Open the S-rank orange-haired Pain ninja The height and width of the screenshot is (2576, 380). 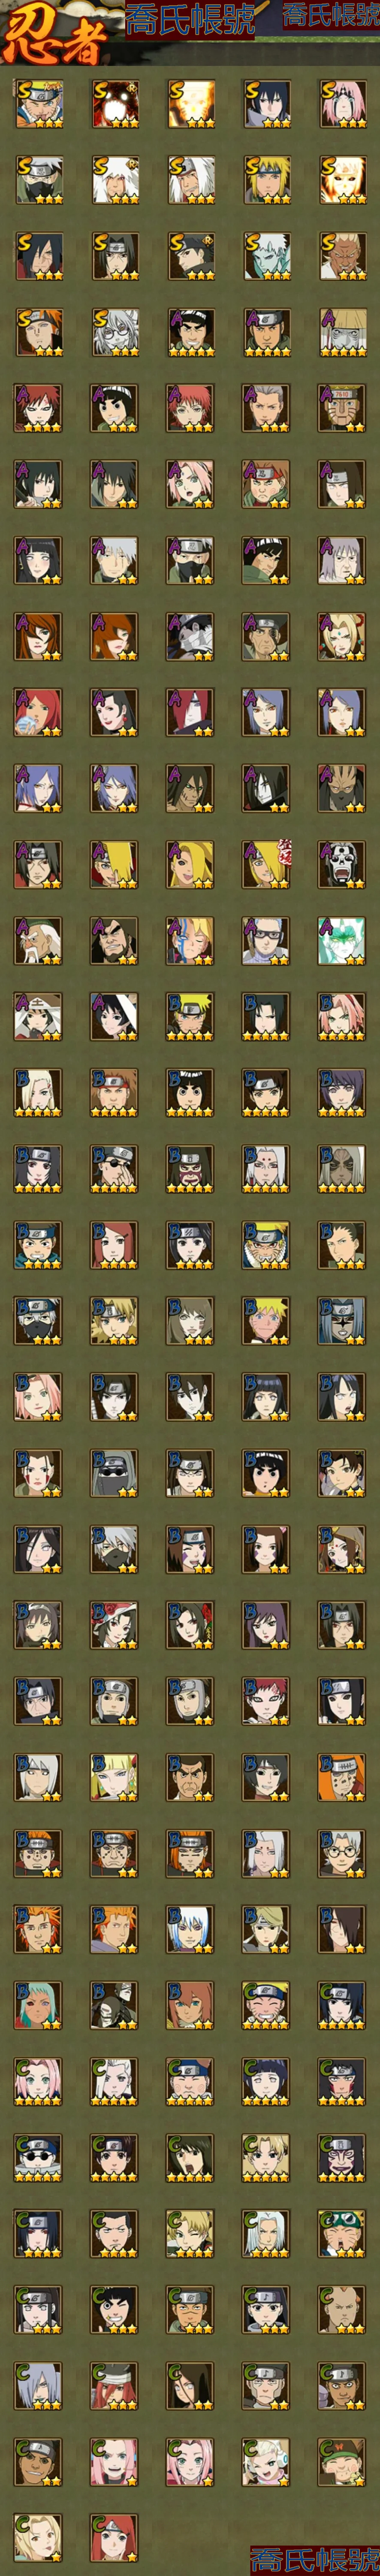coord(38,332)
